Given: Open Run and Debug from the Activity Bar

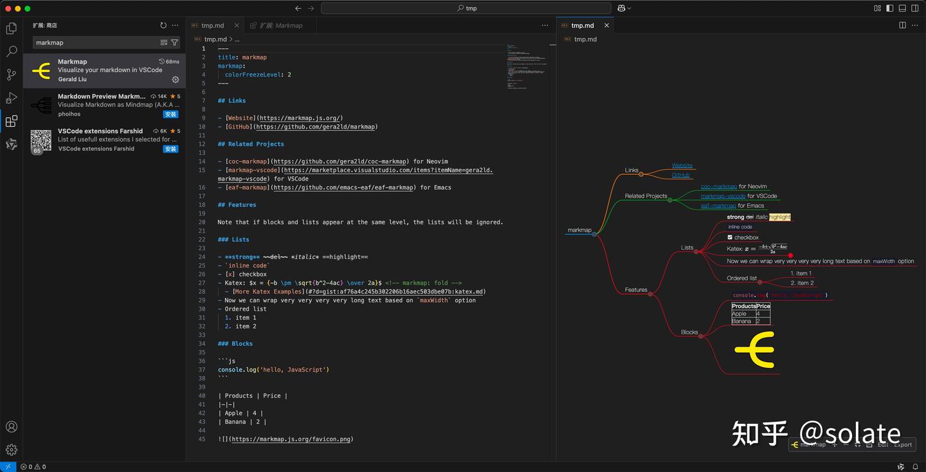Looking at the screenshot, I should [x=11, y=98].
